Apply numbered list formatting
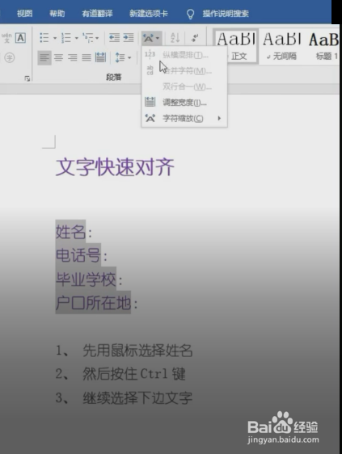 (66, 38)
